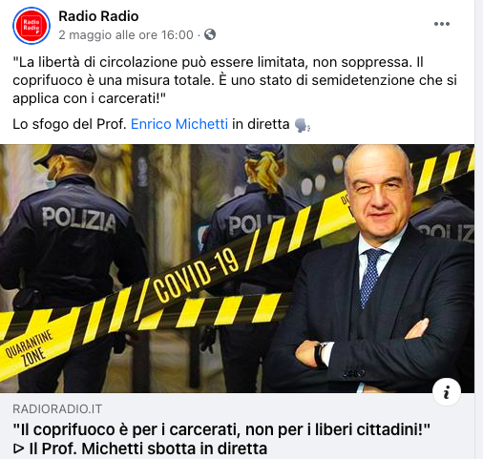Screen dimensions: 483x459
Task: Click the play triangle before Il Prof.
Action: pos(19,449)
